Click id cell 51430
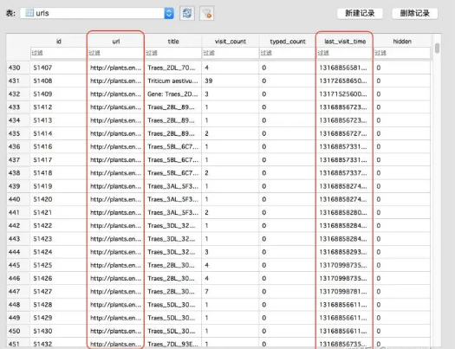 (58, 331)
